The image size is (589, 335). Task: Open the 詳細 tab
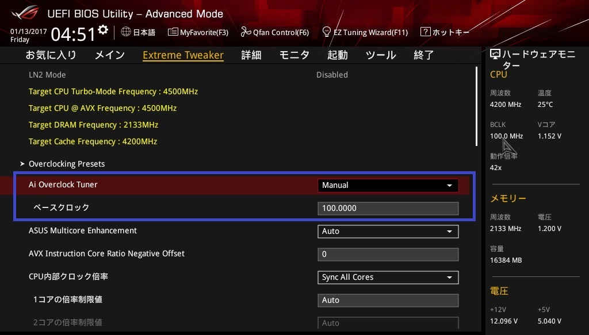[x=251, y=55]
